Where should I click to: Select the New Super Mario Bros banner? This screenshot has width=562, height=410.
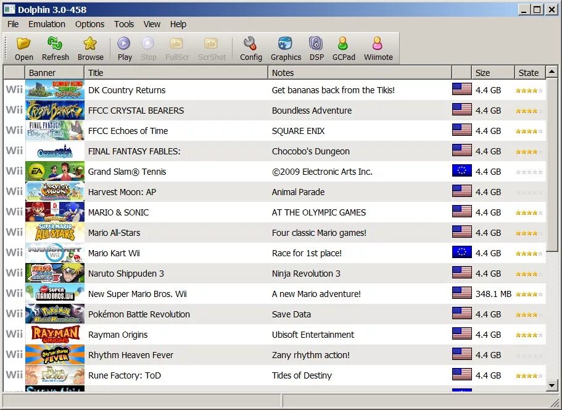(55, 293)
